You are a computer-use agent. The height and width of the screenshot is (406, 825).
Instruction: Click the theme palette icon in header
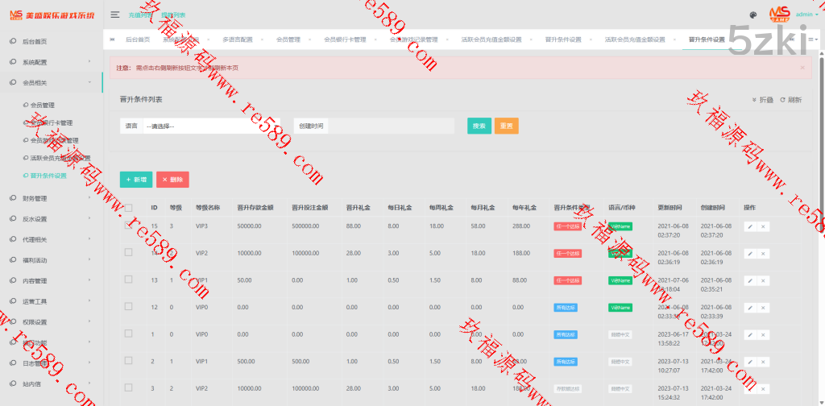coord(752,14)
